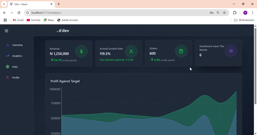Open the Maps bookmark
The width and height of the screenshot is (257, 135).
click(x=49, y=20)
